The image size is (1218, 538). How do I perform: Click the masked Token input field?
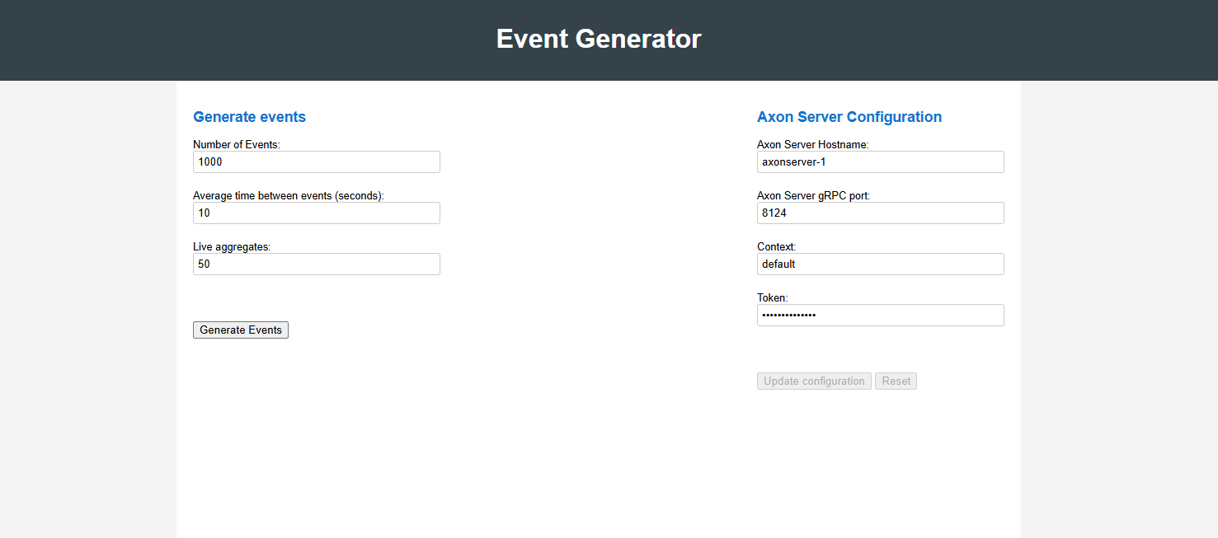880,315
